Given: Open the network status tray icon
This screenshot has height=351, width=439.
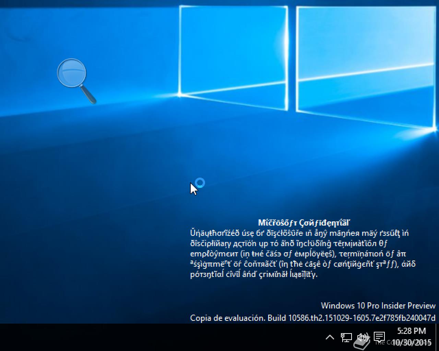Looking at the screenshot, I should click(346, 337).
